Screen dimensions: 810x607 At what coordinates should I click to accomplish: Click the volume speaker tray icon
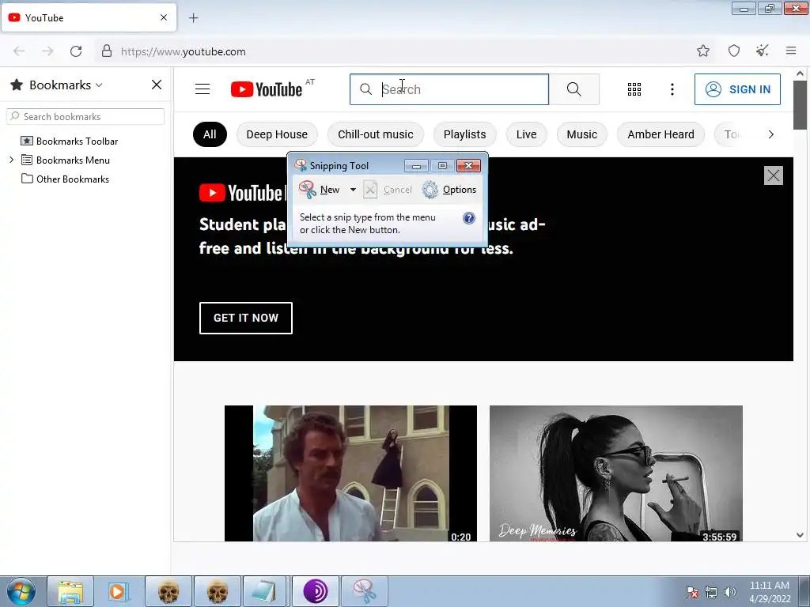[729, 592]
